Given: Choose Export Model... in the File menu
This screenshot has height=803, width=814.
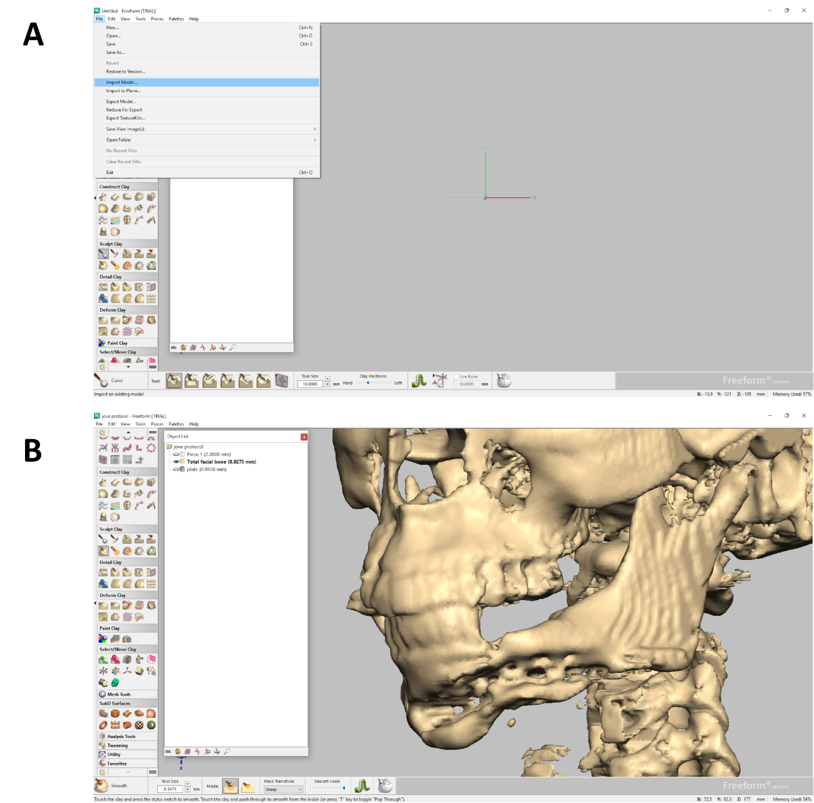Looking at the screenshot, I should pyautogui.click(x=207, y=101).
